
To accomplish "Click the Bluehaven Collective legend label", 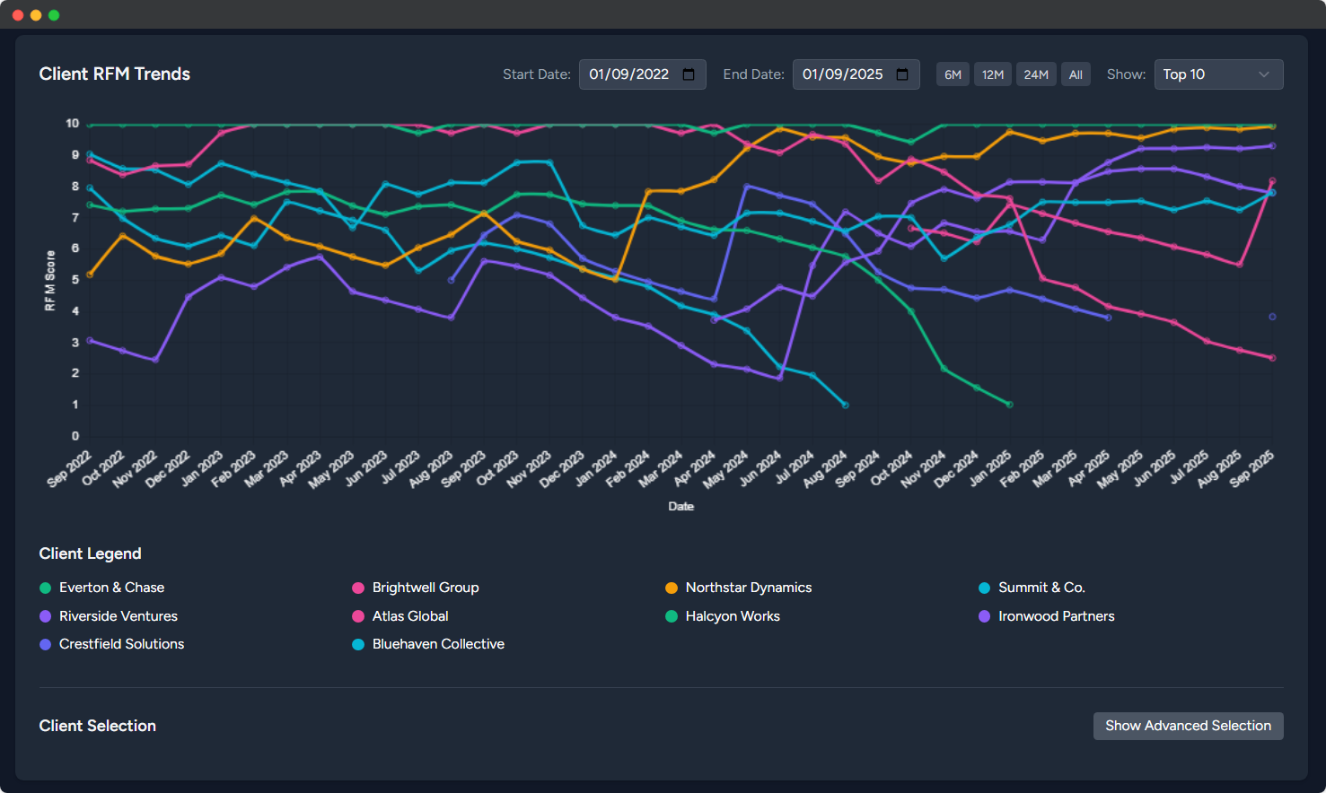I will tap(438, 644).
